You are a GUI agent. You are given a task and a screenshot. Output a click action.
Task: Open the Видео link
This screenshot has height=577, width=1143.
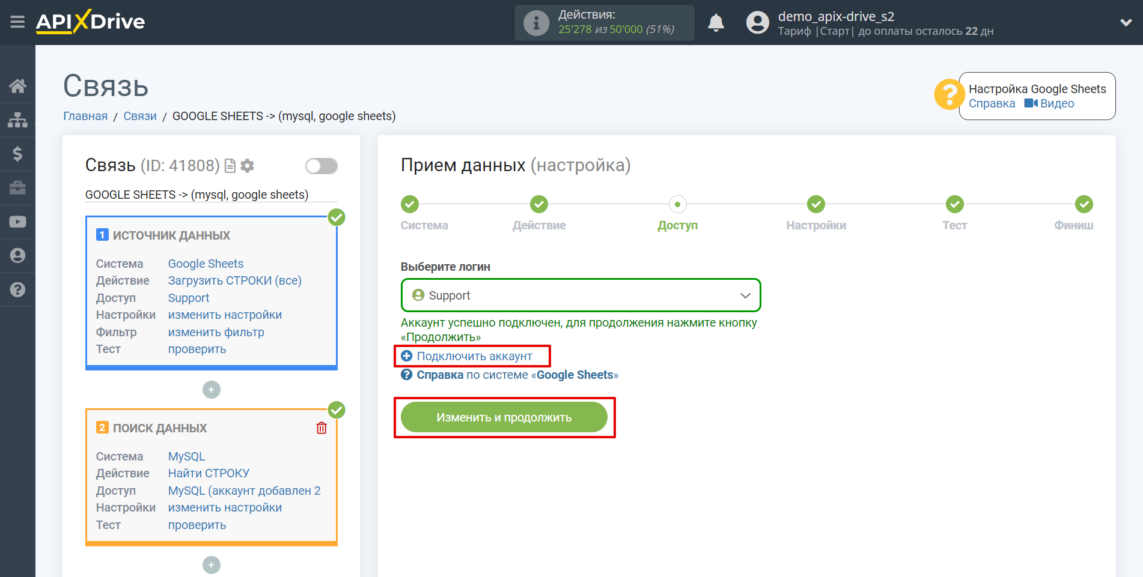pyautogui.click(x=1049, y=103)
